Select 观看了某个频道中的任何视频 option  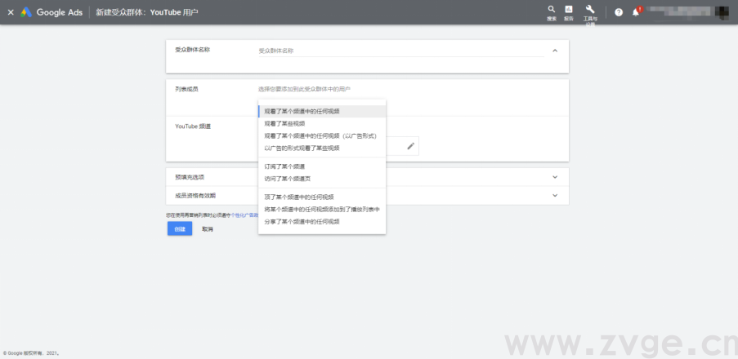[302, 111]
